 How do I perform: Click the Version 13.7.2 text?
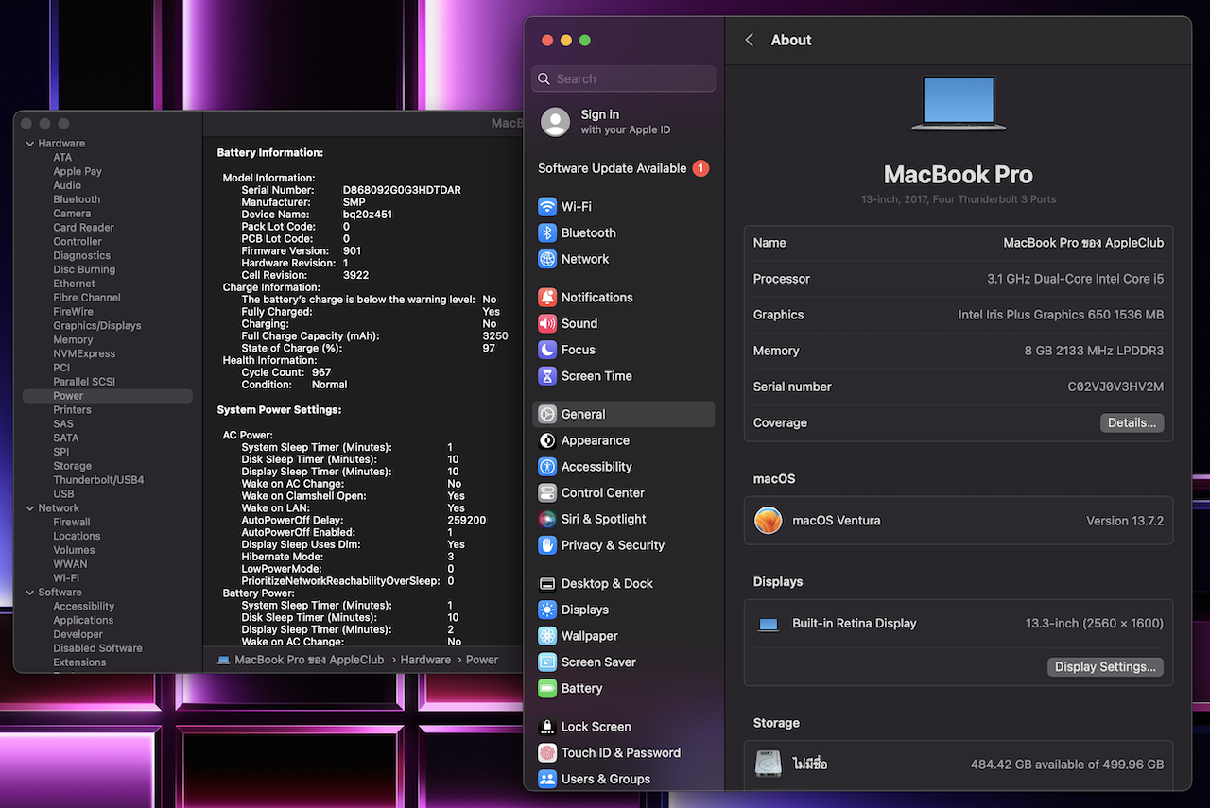point(1125,521)
